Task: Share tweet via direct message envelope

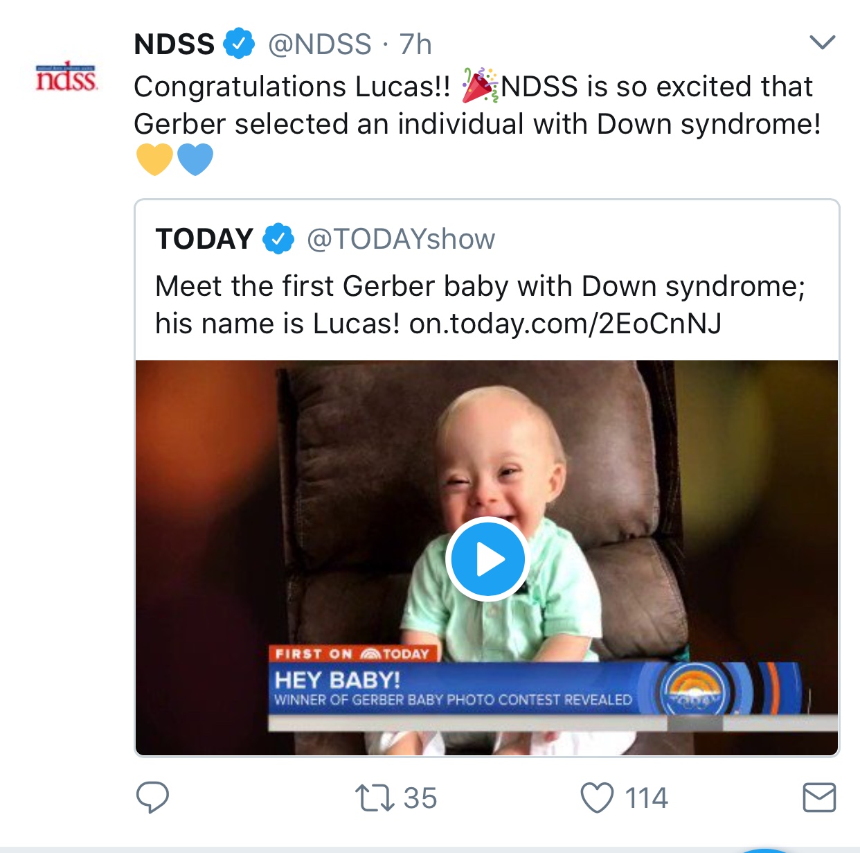Action: (x=819, y=798)
